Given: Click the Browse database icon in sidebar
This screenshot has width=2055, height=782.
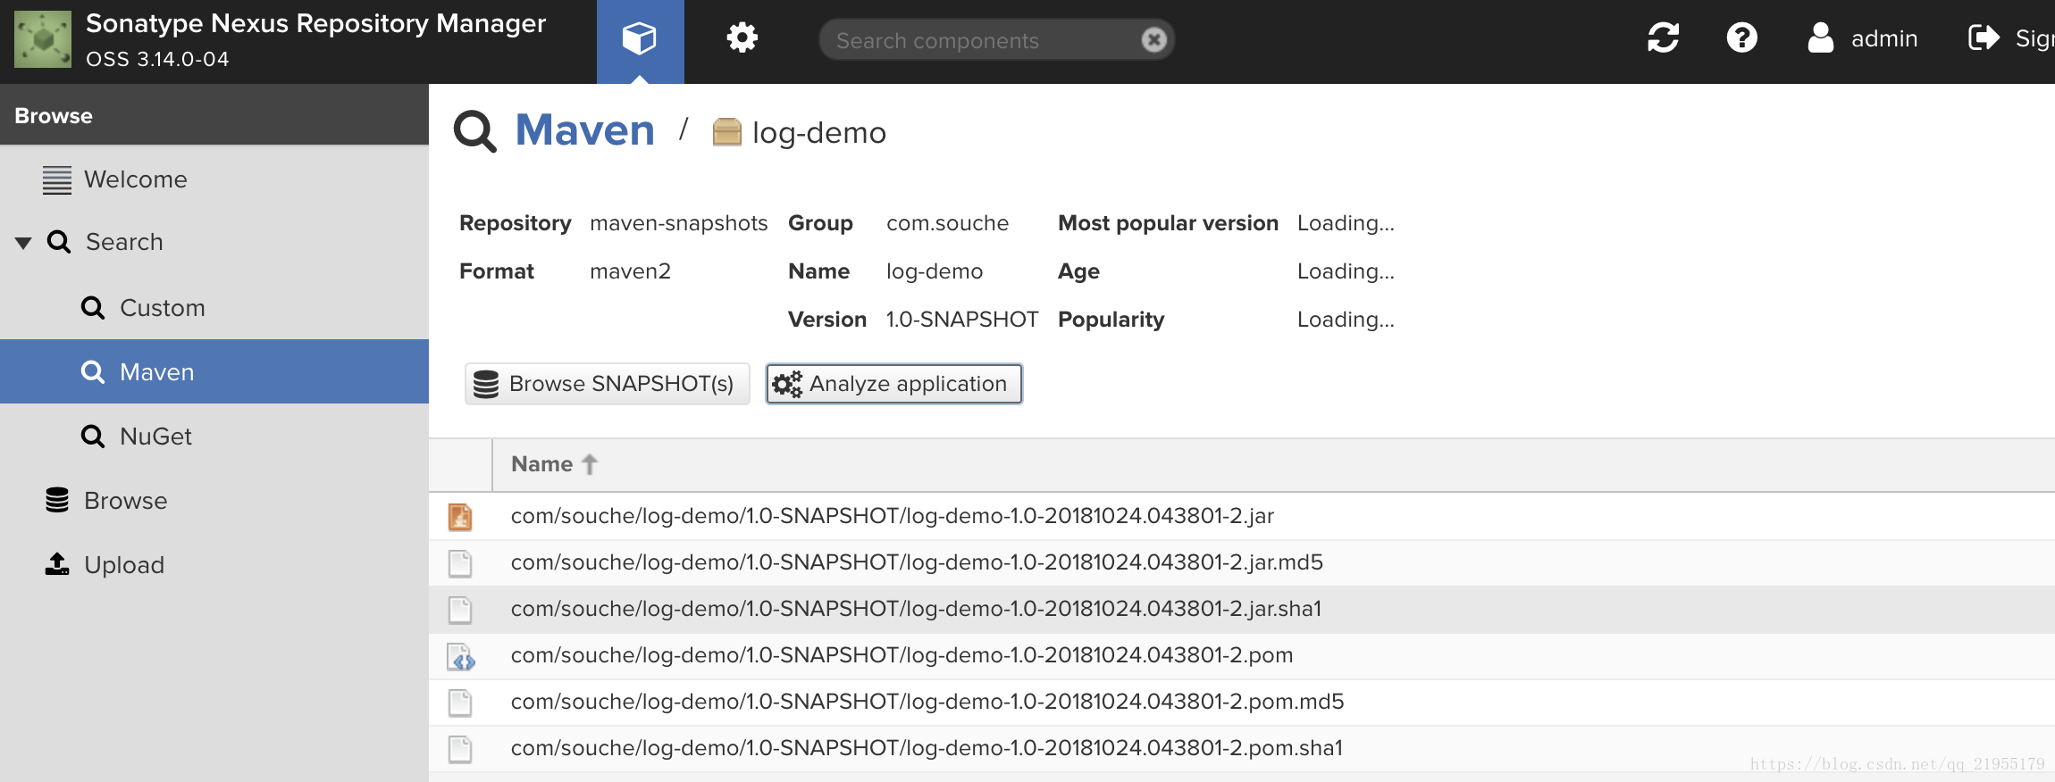Looking at the screenshot, I should (57, 500).
